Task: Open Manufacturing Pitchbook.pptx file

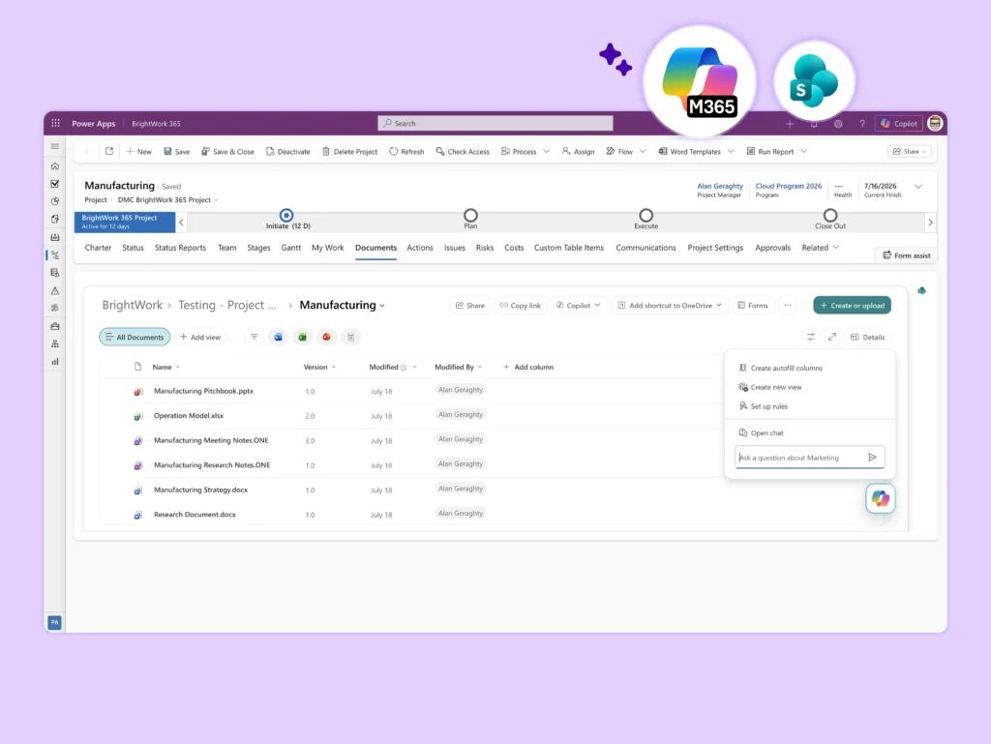Action: tap(203, 391)
